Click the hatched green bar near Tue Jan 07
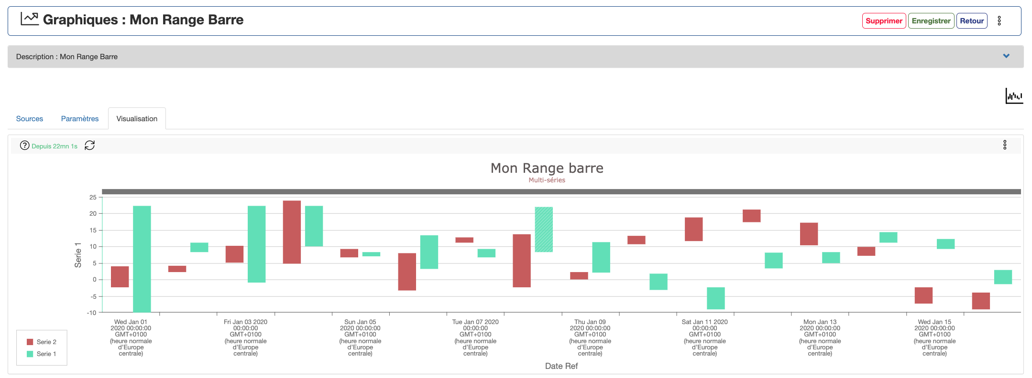 (543, 230)
